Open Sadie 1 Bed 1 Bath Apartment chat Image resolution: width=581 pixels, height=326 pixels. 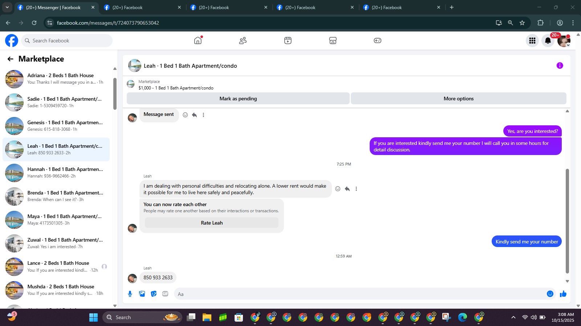pyautogui.click(x=56, y=102)
